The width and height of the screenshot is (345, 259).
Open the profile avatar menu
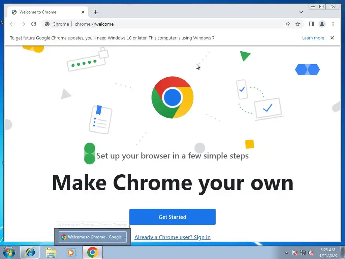point(322,24)
